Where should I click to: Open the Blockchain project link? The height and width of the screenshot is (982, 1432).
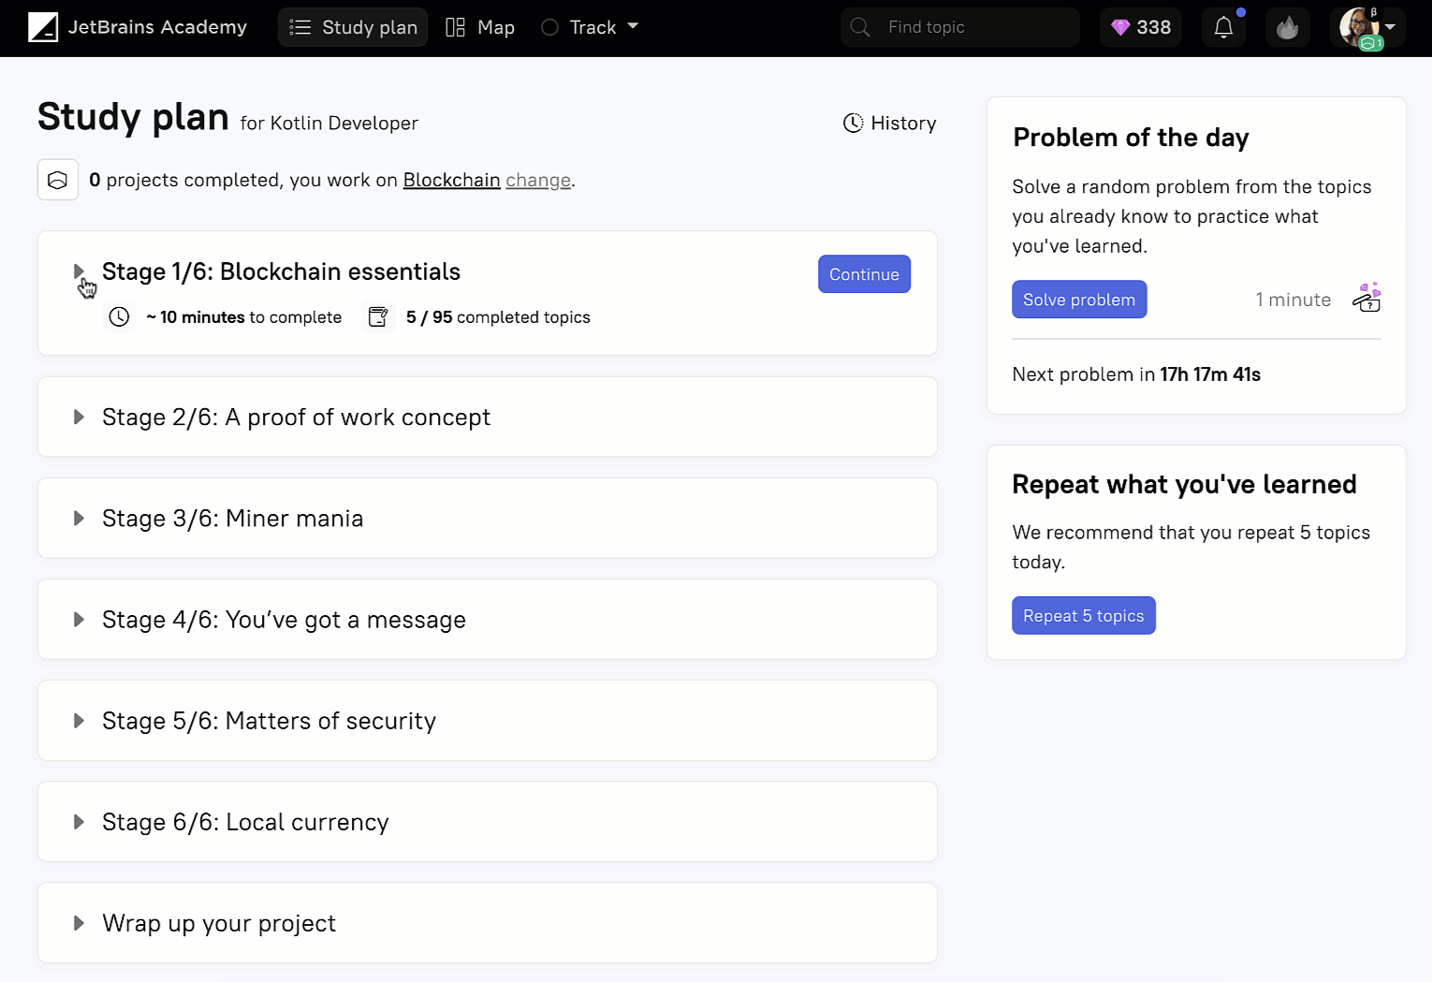[451, 180]
